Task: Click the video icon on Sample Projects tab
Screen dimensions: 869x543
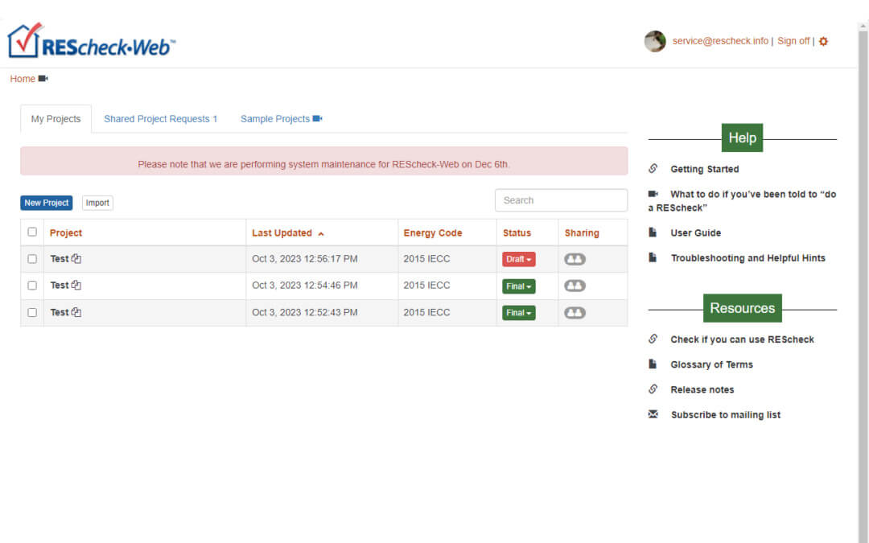Action: coord(318,119)
